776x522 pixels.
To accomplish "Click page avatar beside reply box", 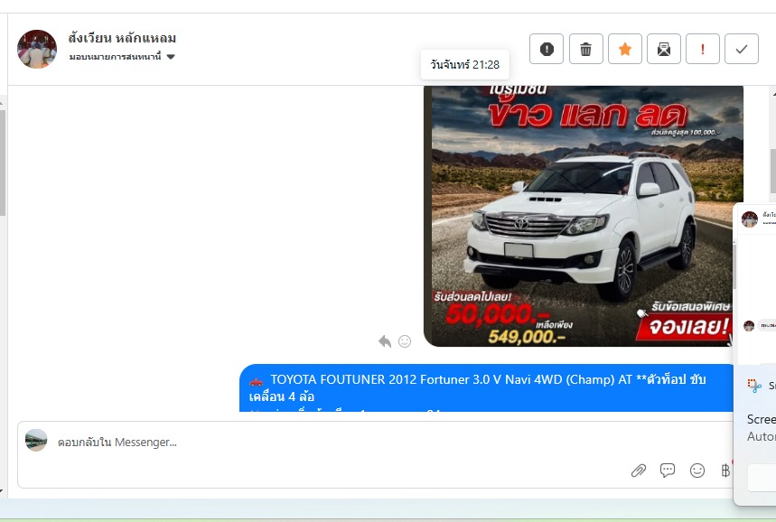I will [36, 441].
